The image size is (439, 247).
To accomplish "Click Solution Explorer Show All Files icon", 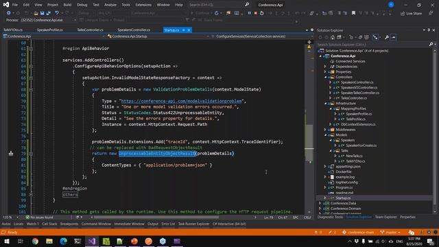I will point(366,37).
